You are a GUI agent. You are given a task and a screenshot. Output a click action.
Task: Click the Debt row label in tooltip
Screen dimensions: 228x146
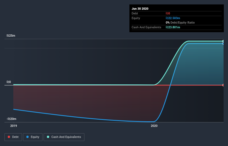[135, 13]
